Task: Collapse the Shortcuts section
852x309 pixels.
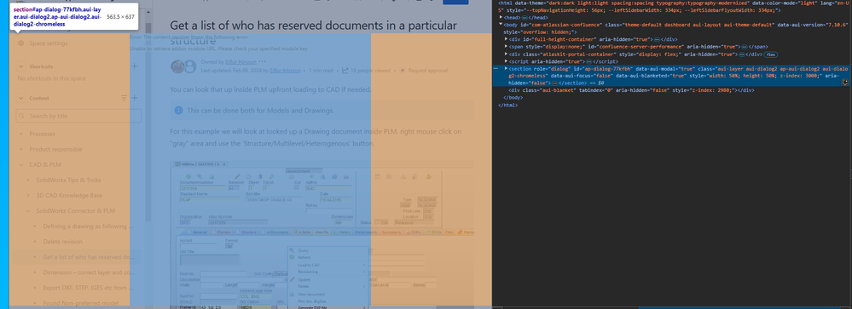Action: point(21,66)
